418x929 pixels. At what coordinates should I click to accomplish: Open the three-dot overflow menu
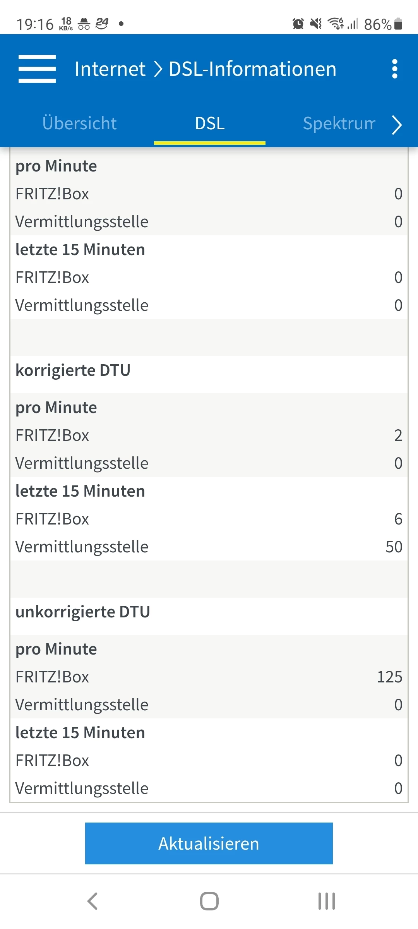(394, 69)
